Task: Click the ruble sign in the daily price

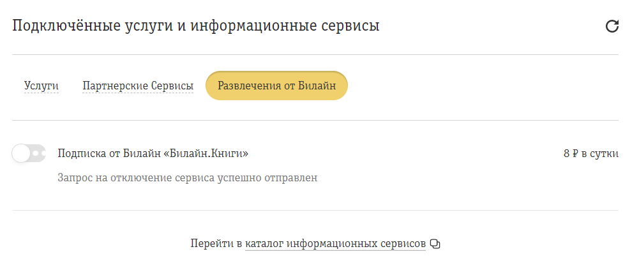Action: pyautogui.click(x=575, y=153)
